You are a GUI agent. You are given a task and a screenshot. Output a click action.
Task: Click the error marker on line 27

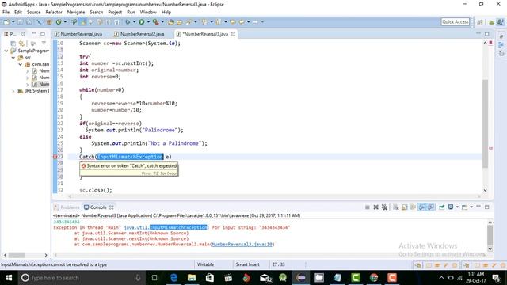tap(55, 157)
